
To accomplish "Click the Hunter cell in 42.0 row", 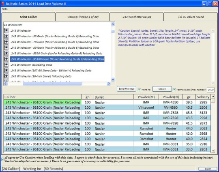I will tap(171, 134).
